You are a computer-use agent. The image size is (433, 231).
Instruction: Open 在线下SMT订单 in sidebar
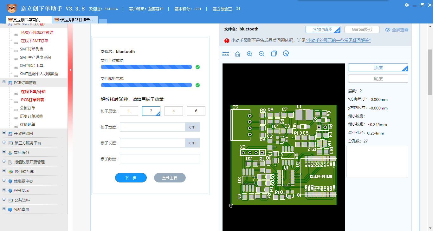click(x=35, y=41)
